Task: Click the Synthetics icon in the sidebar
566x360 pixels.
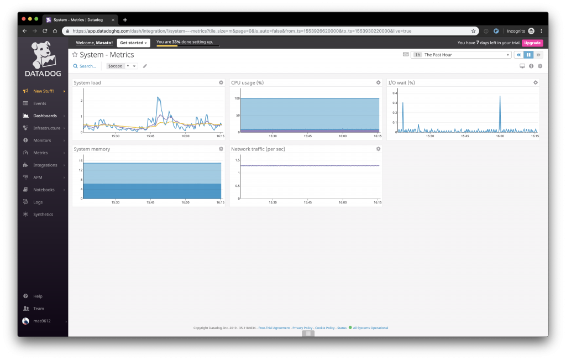Action: pos(25,214)
